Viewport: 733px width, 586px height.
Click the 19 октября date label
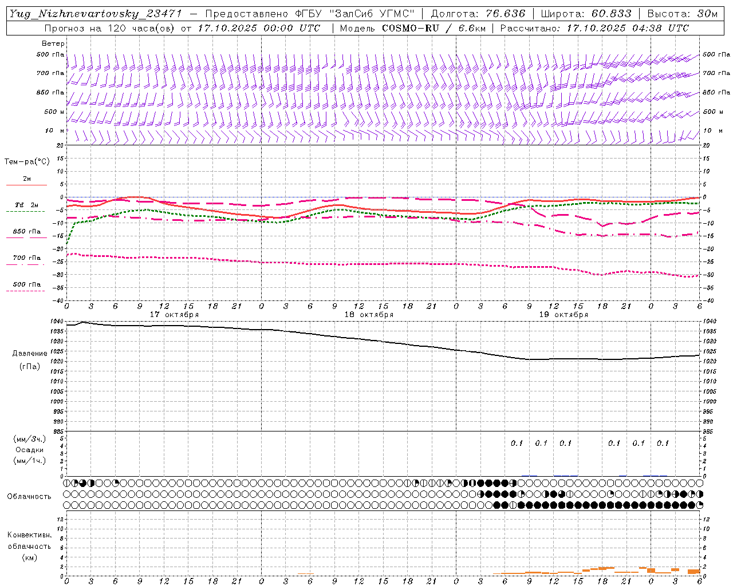tap(564, 315)
